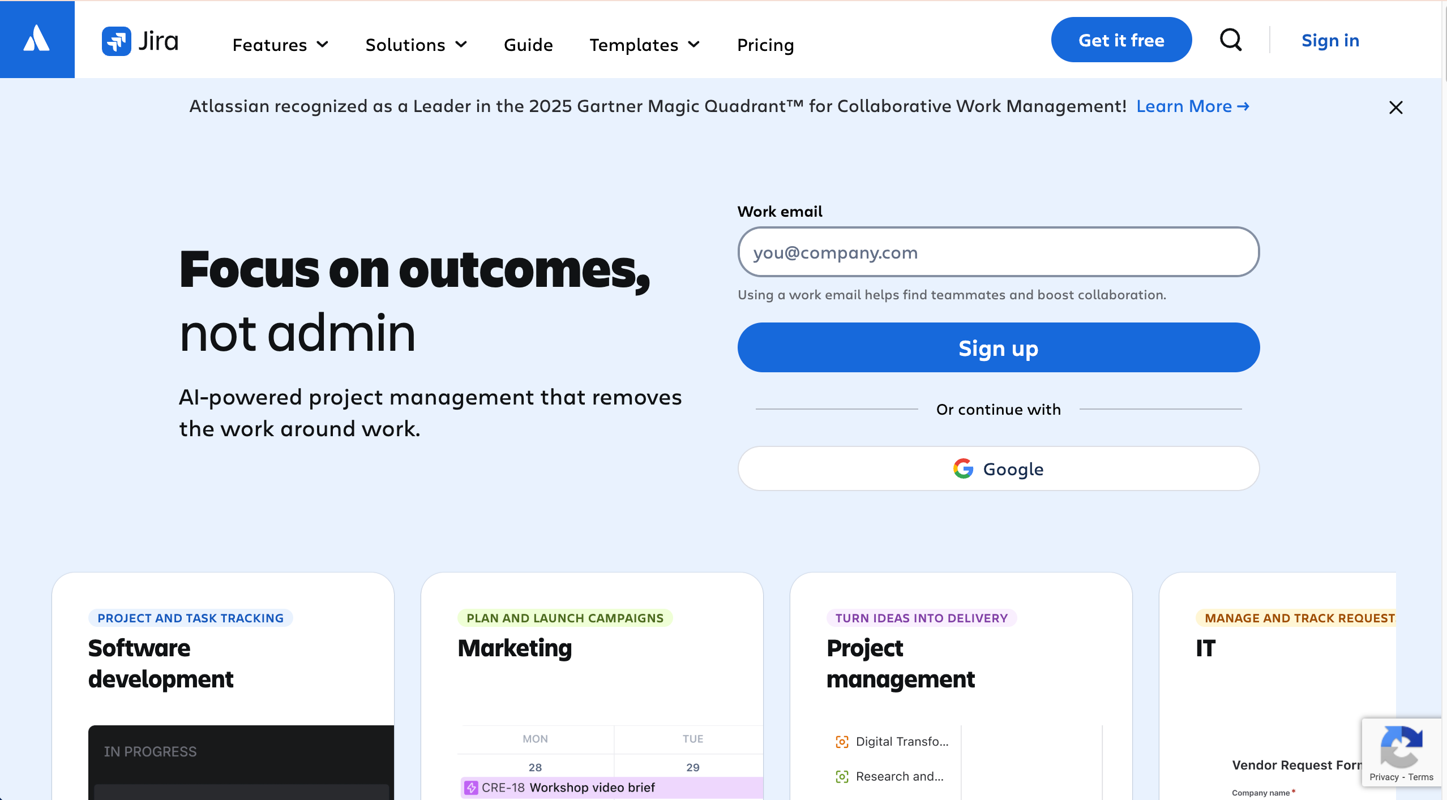Go to the Pricing page
The width and height of the screenshot is (1447, 800).
765,45
